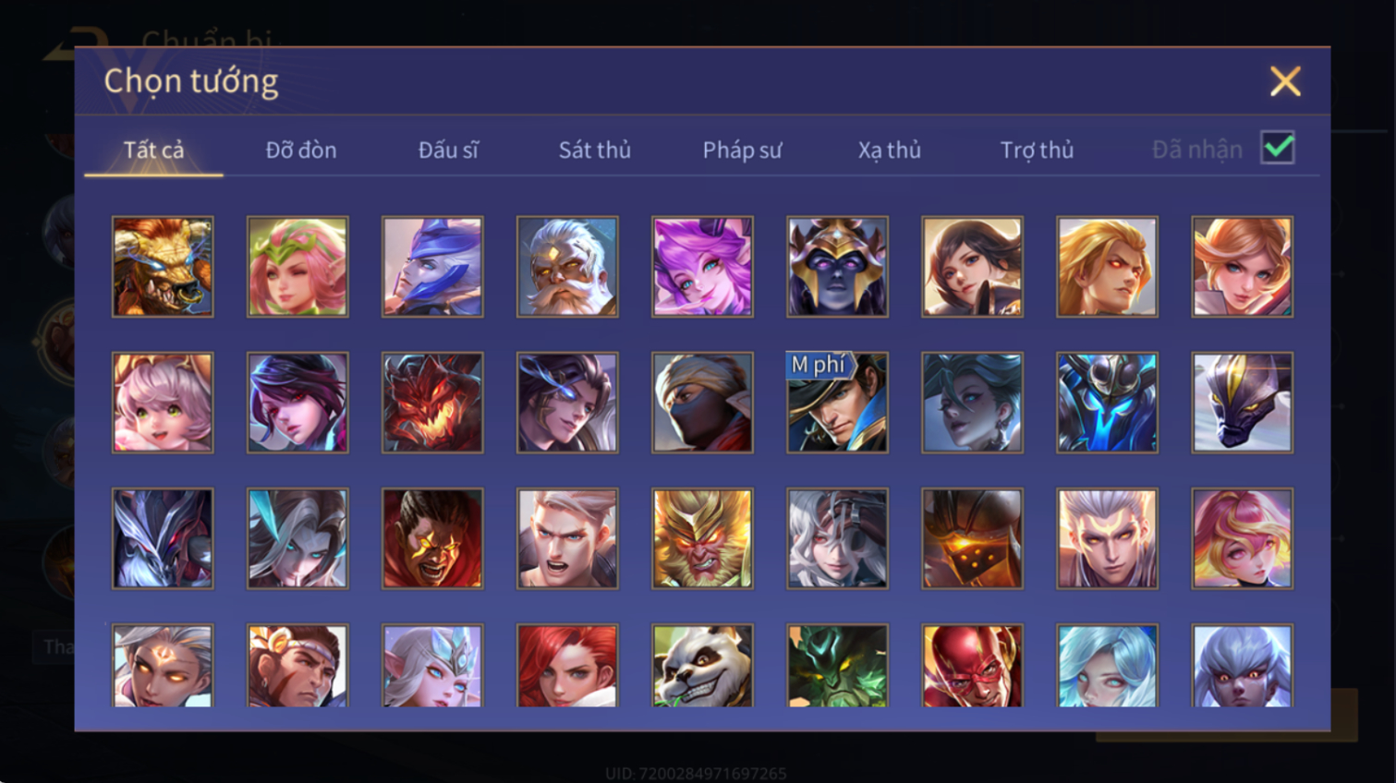1396x783 pixels.
Task: Open the Trợ thủ tab
Action: [1037, 150]
